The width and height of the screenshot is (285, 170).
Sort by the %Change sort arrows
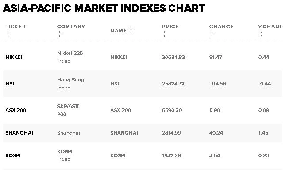coord(261,34)
